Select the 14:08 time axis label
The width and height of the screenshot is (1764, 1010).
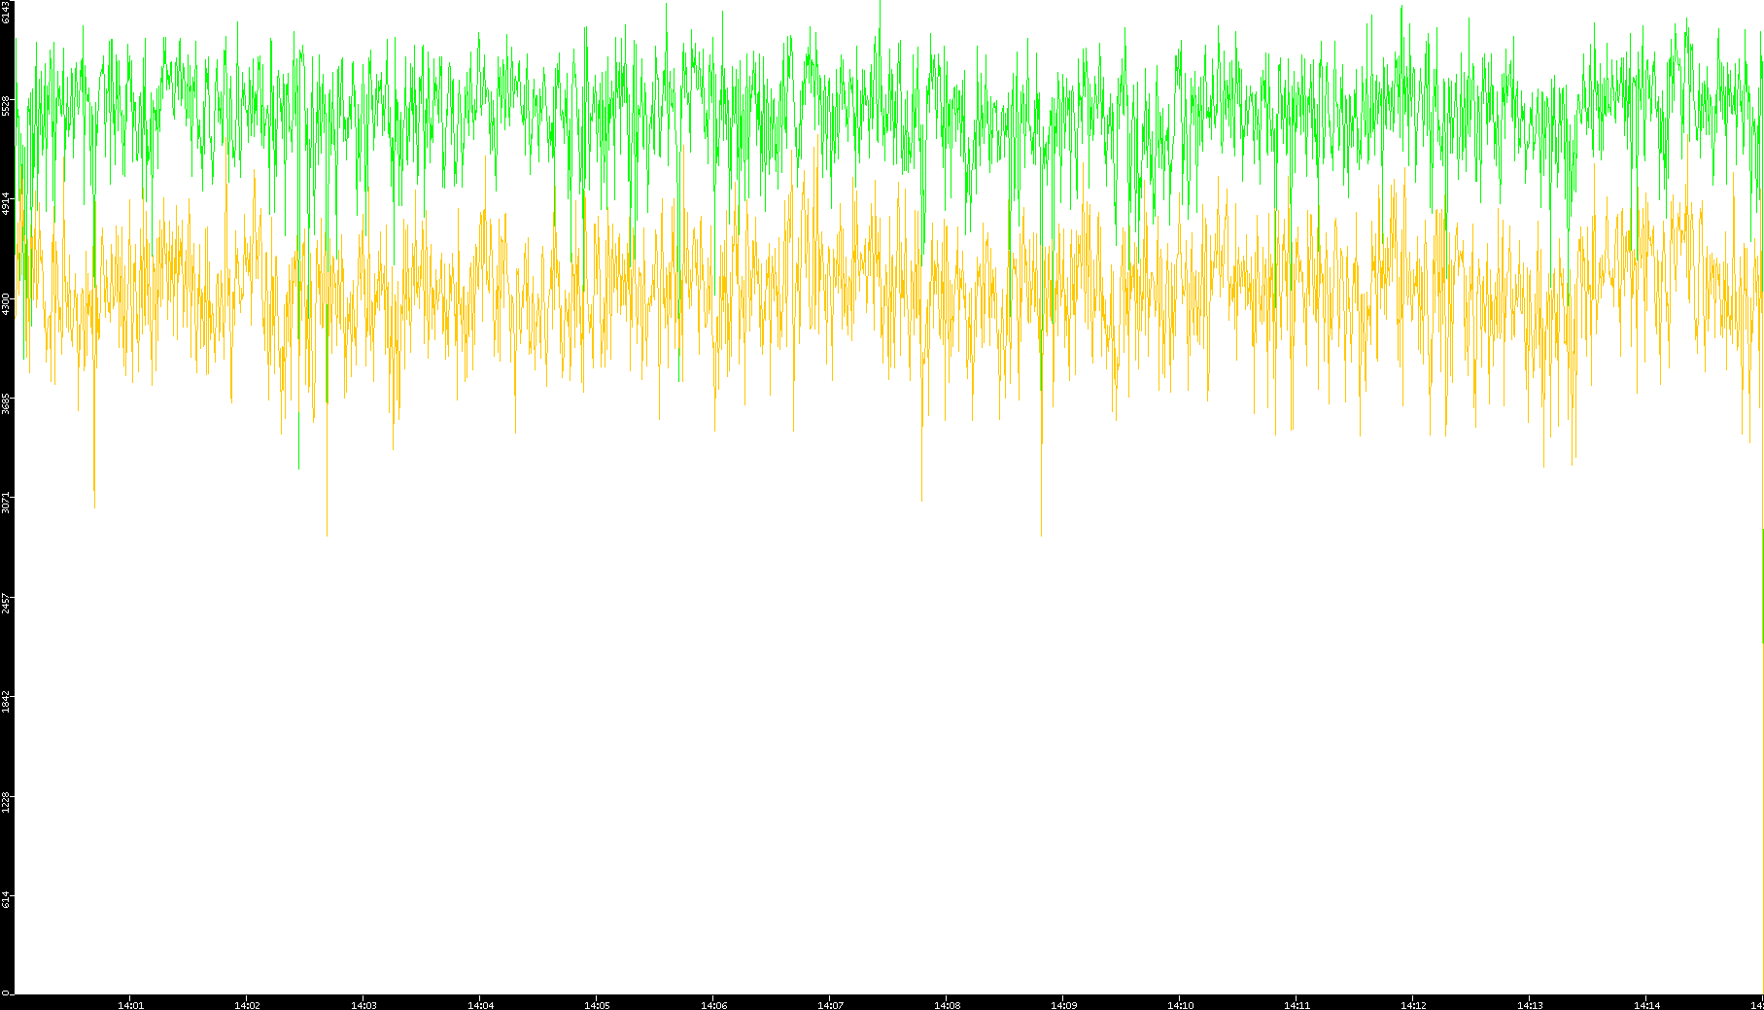947,1005
